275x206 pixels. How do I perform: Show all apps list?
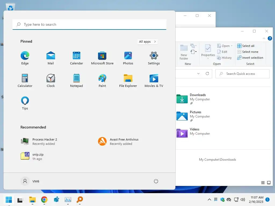147,42
